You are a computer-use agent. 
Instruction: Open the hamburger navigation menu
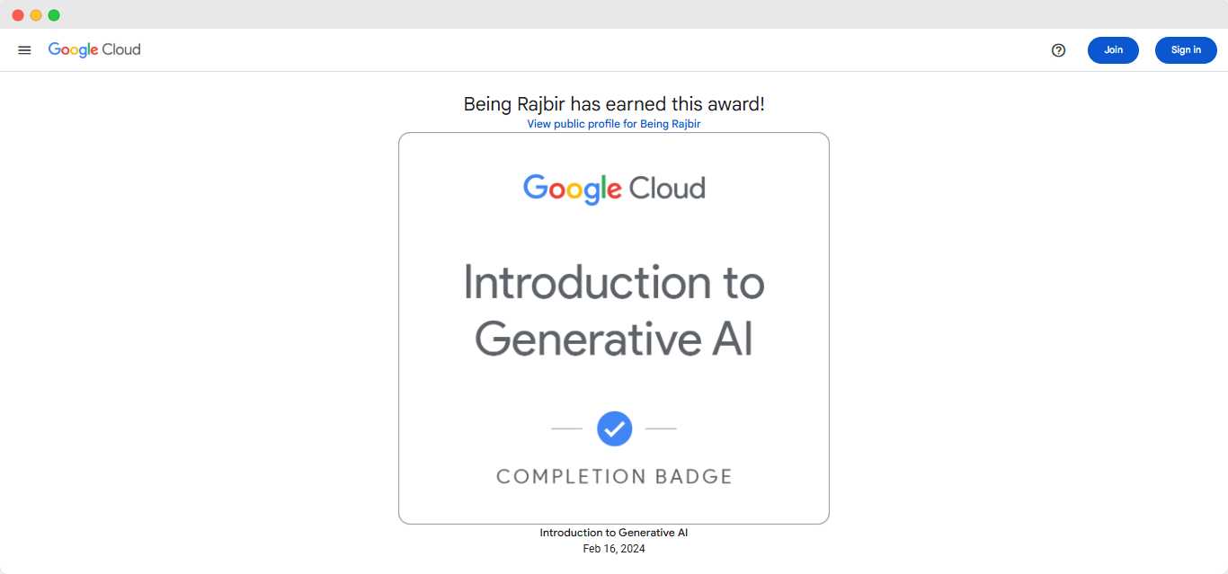coord(24,50)
